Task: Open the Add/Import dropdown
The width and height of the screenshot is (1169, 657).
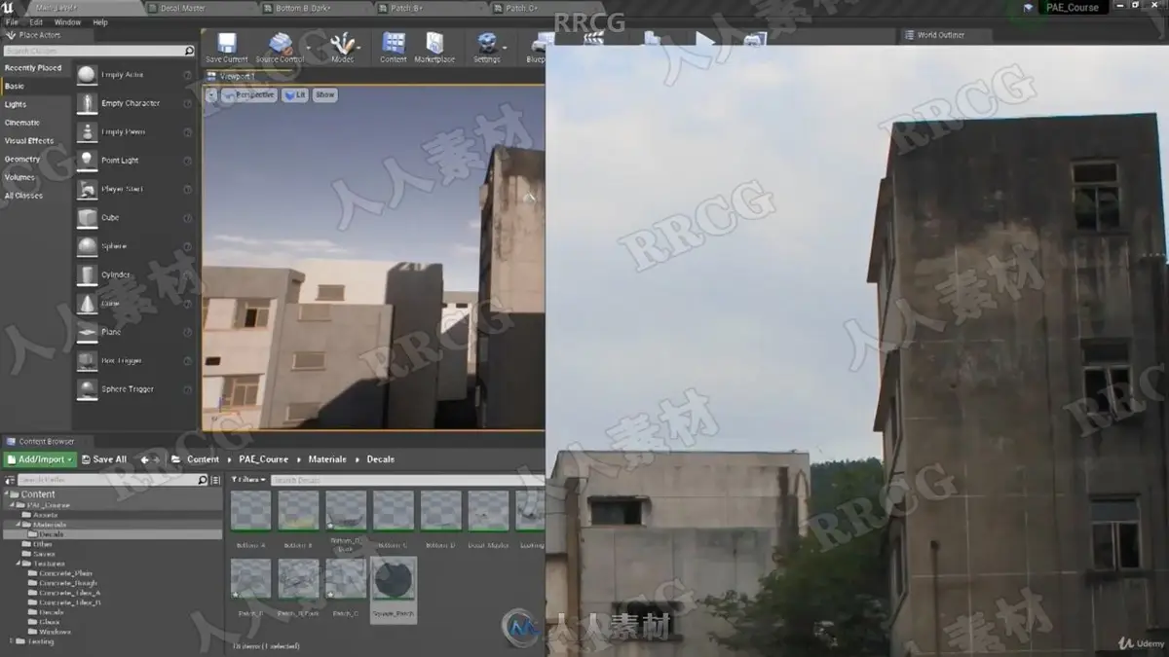Action: [x=39, y=459]
